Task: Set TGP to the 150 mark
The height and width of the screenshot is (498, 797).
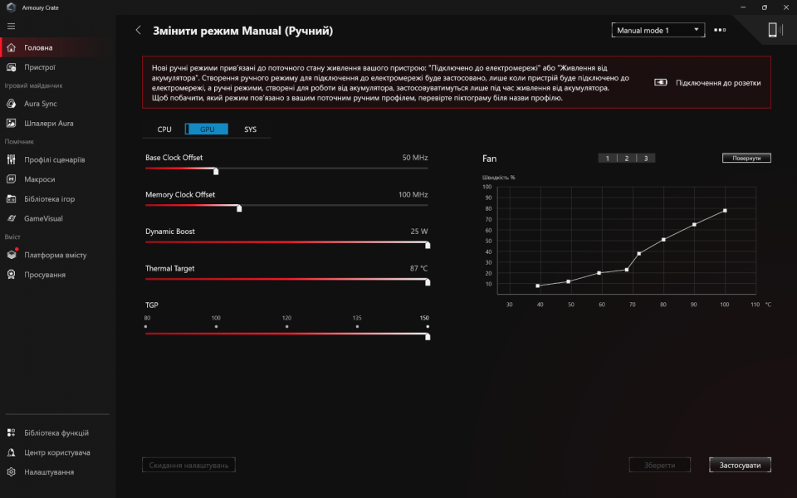Action: [x=428, y=326]
